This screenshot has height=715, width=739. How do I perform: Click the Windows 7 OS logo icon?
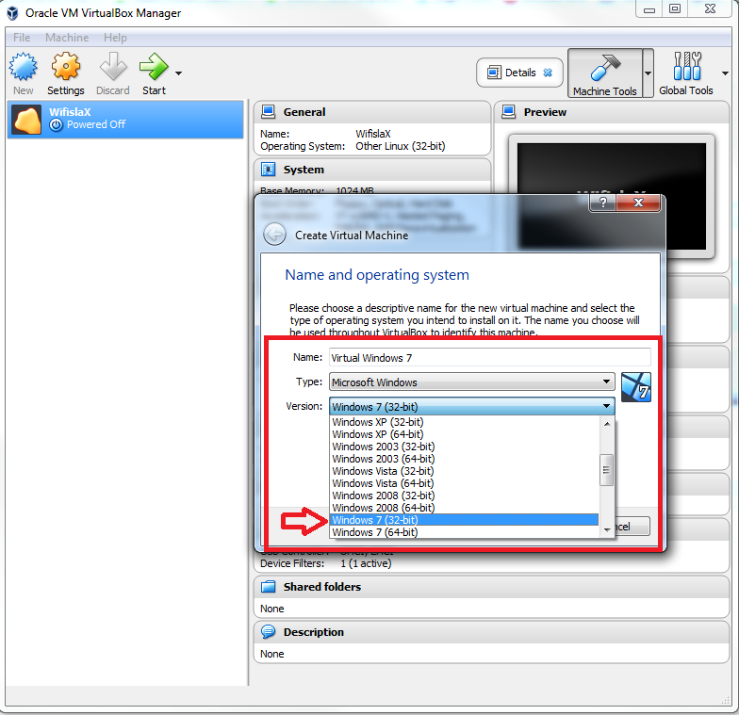pos(635,387)
